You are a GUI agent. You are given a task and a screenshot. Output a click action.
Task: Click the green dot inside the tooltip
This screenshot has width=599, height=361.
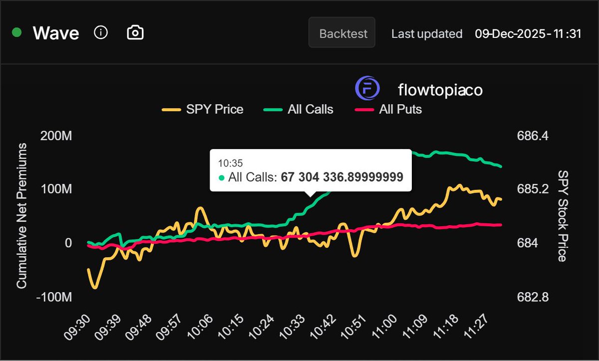coord(221,177)
